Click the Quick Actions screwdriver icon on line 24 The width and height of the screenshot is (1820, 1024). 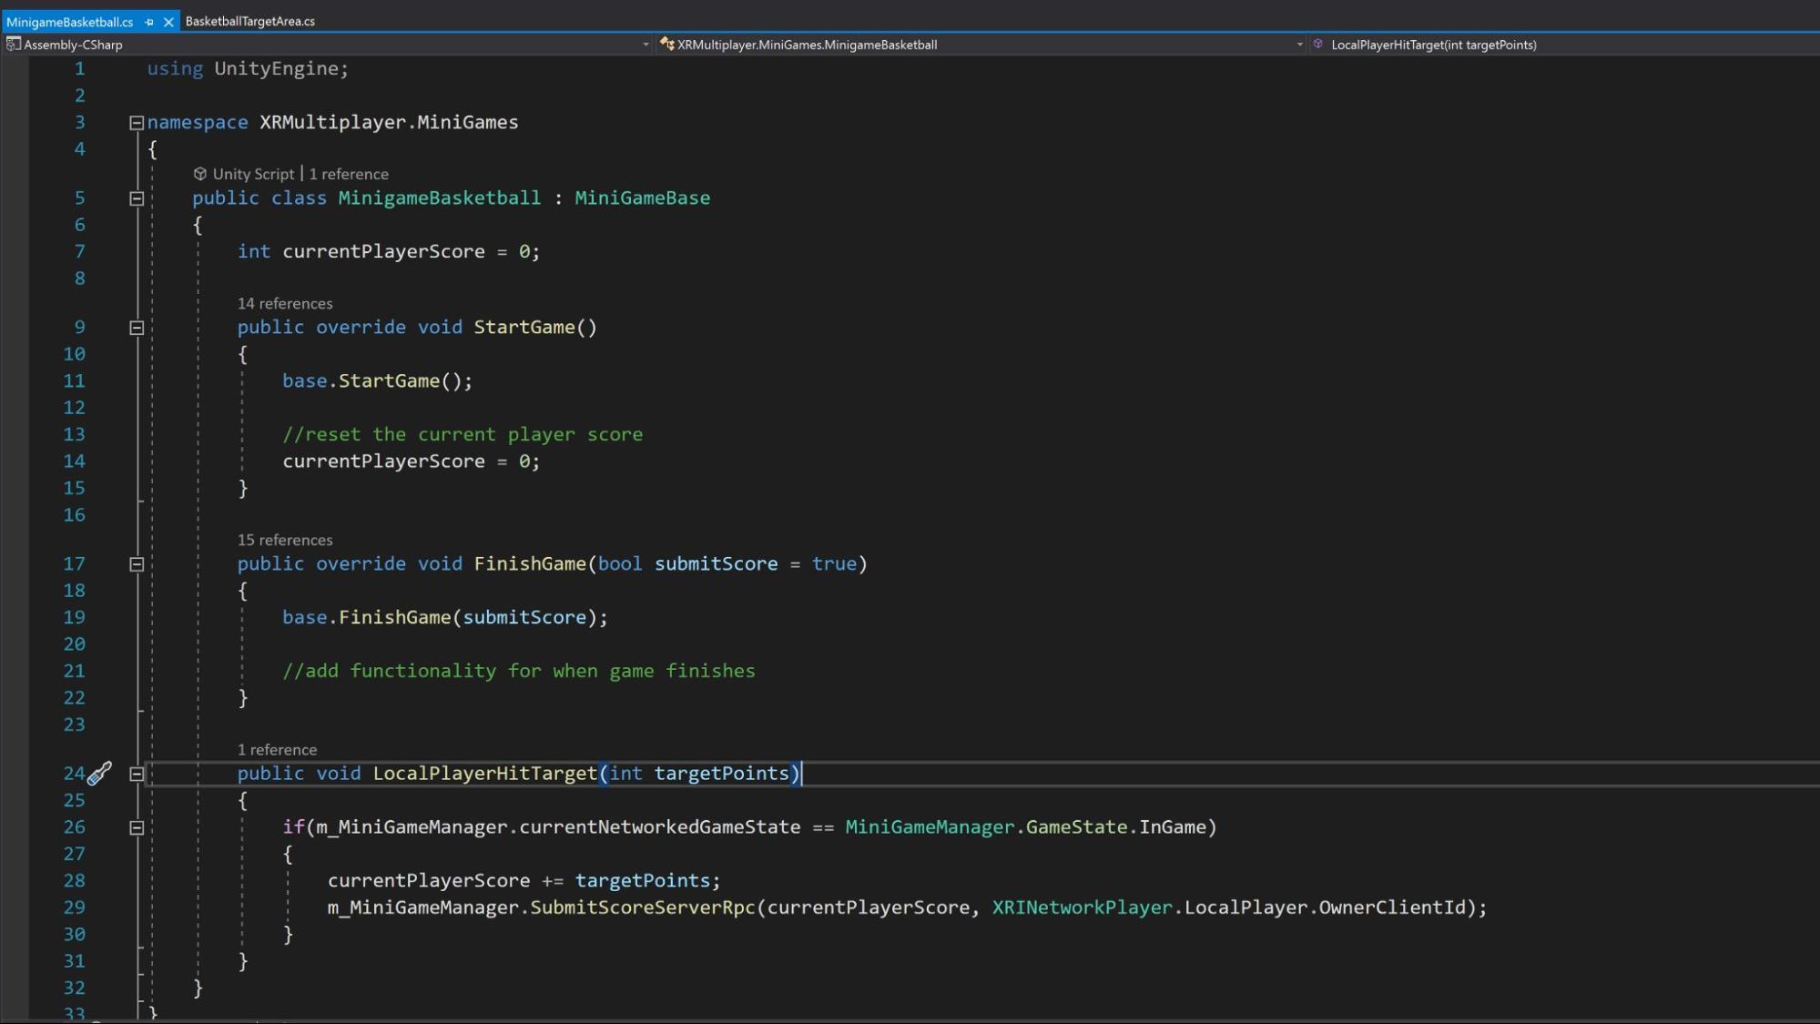(x=98, y=773)
